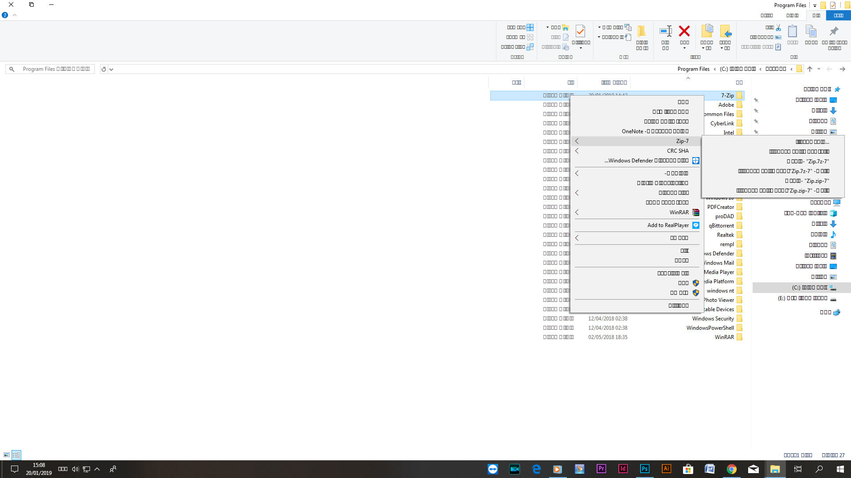Viewport: 851px width, 478px height.
Task: Click the Windows Start button
Action: point(840,469)
